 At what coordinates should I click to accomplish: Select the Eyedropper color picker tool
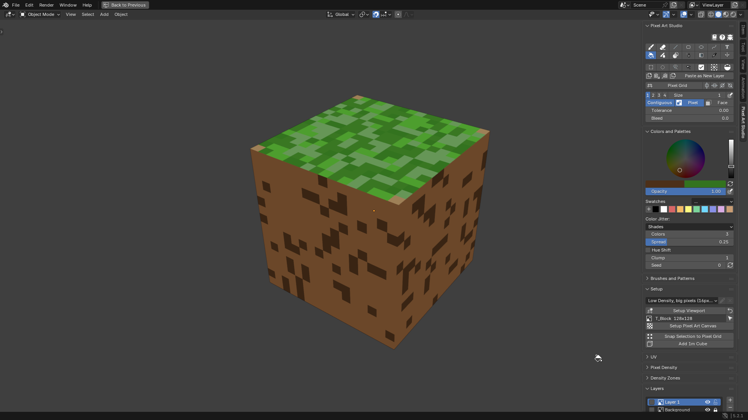714,55
